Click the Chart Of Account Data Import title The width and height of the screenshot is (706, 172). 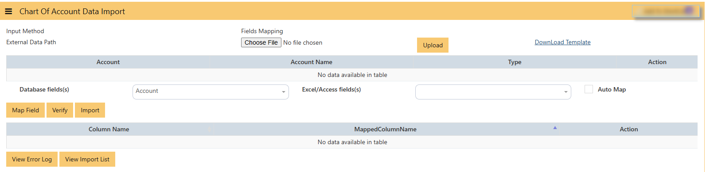(72, 11)
